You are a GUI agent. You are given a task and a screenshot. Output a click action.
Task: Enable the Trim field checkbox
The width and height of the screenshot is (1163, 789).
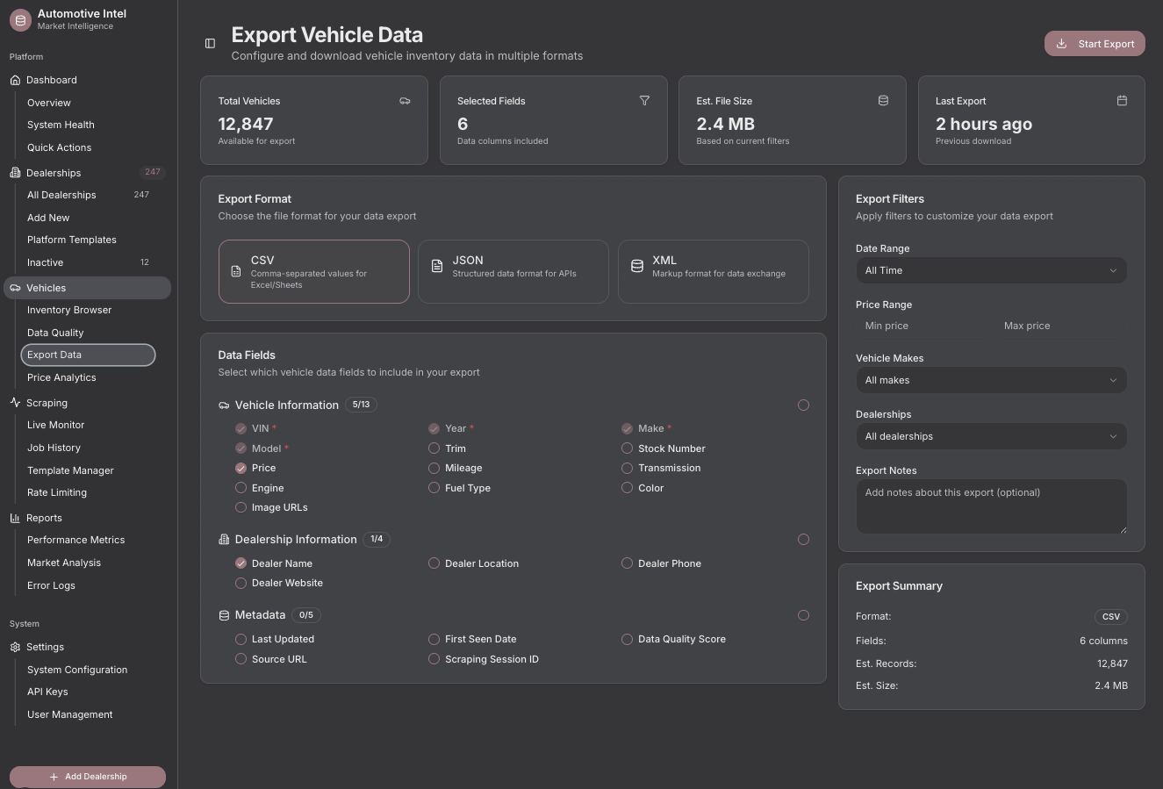(434, 448)
